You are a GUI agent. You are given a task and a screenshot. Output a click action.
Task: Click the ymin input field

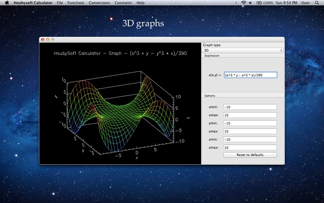click(250, 123)
